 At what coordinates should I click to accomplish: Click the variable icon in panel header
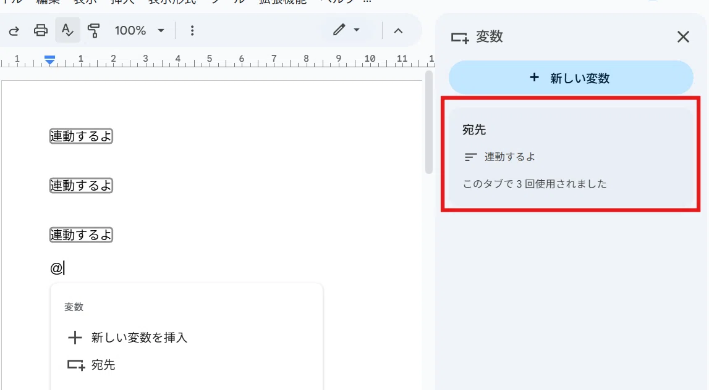pos(460,38)
